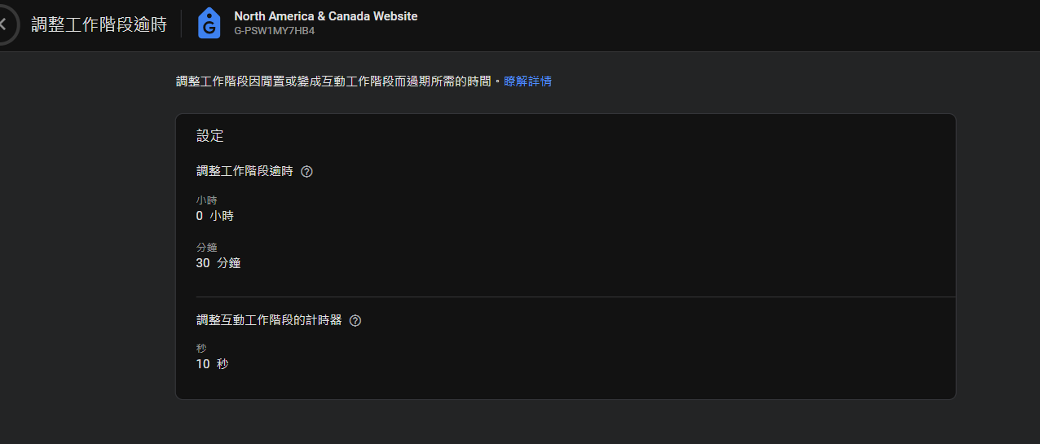This screenshot has width=1040, height=444.
Task: Close the 調整工作階段逾時 panel with the X
Action: click(3, 24)
